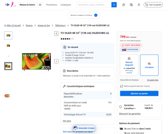Click the Économies loyalty badge
Screen dimensions: 168x134
(x=130, y=50)
